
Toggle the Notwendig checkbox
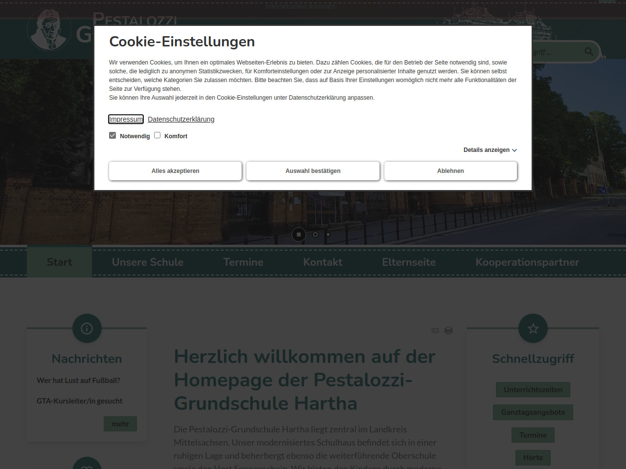pos(112,135)
